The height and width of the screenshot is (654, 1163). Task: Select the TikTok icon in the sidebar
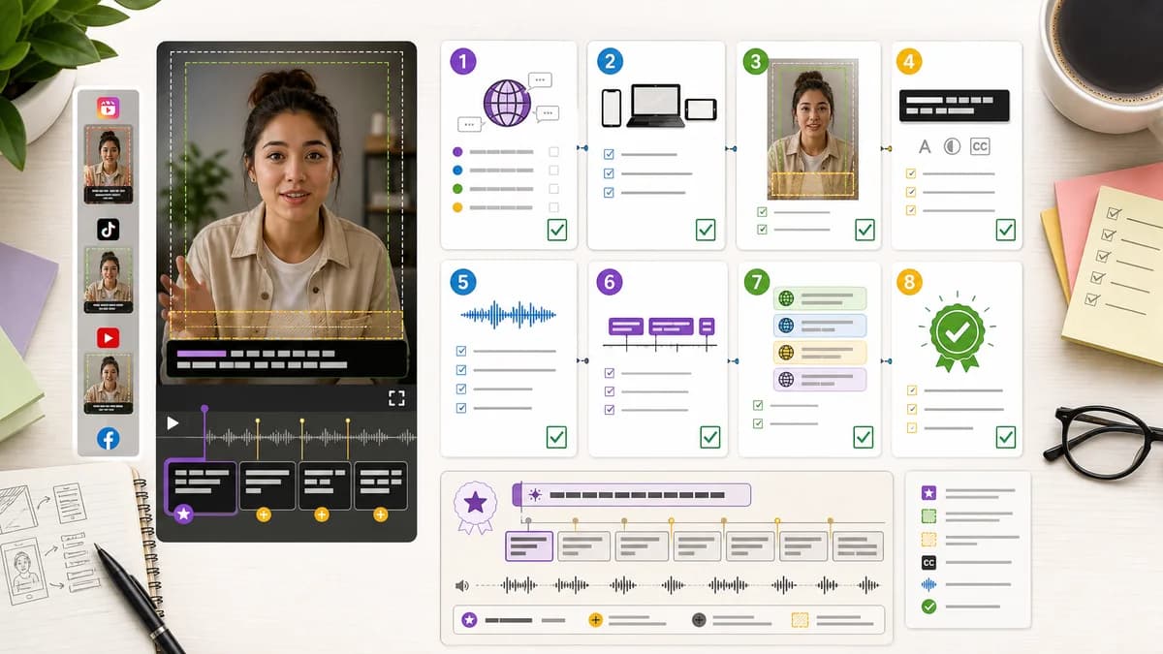108,229
